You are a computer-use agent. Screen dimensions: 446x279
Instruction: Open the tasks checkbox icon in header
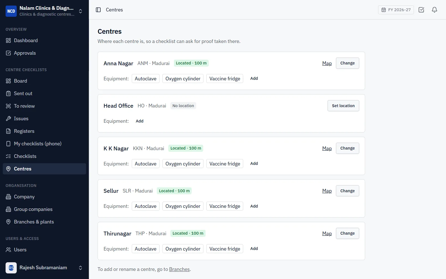coord(421,10)
